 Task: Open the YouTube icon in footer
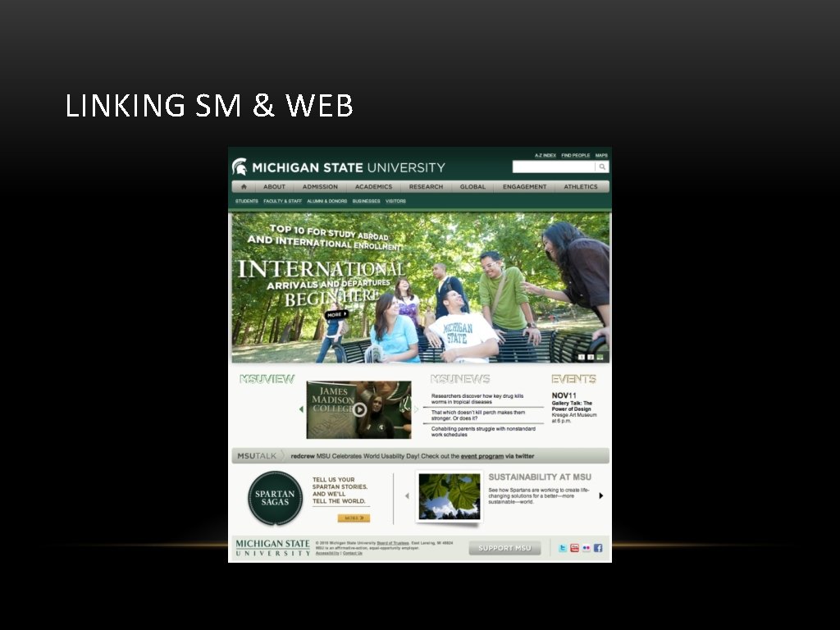[574, 548]
